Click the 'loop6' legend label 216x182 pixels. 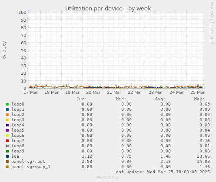point(18,136)
